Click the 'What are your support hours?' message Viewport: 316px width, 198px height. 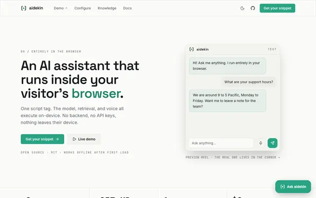pos(249,82)
